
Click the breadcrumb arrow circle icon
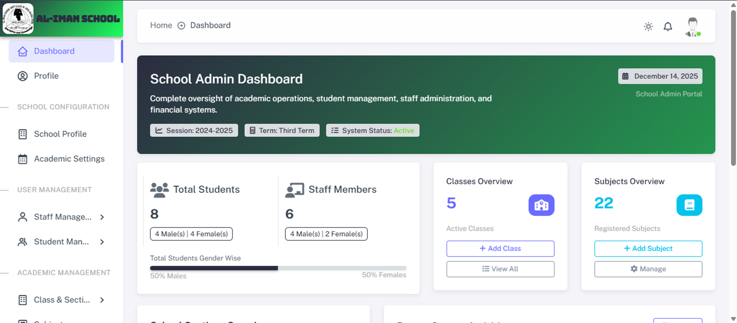coord(181,25)
